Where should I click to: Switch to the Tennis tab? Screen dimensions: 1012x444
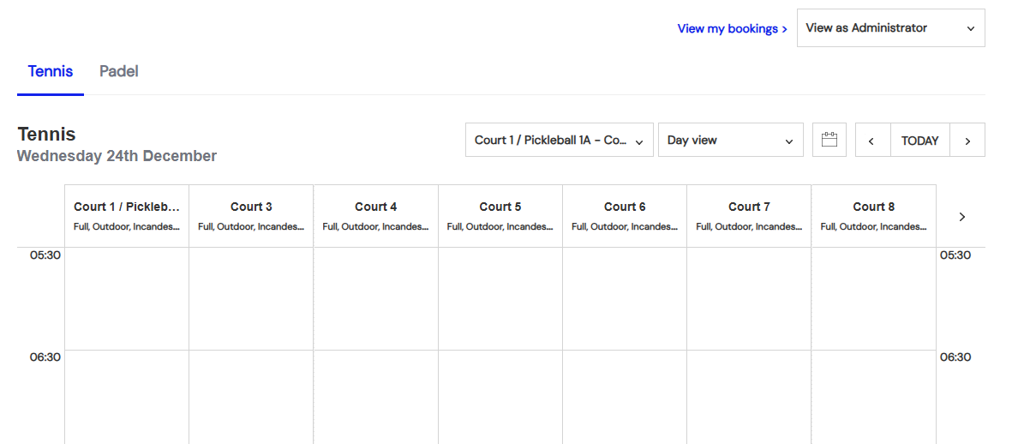(x=51, y=72)
